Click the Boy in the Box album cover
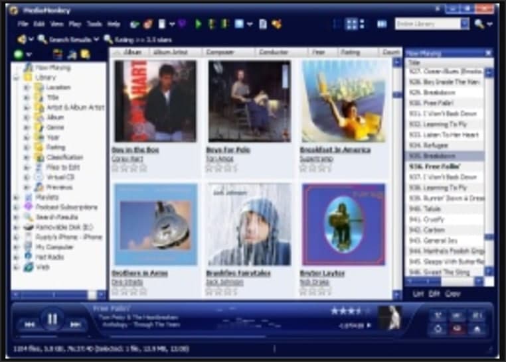 155,101
